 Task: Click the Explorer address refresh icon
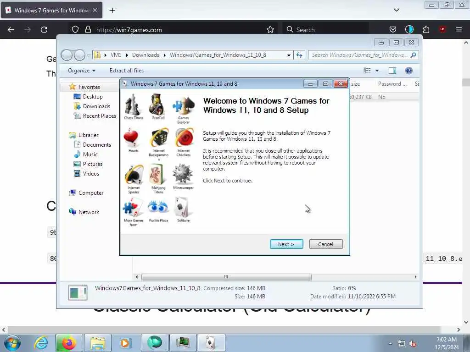coord(299,55)
